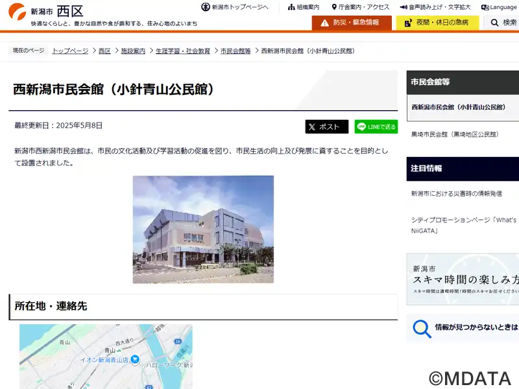Click イオン新潟青山店 map marker

point(135,359)
